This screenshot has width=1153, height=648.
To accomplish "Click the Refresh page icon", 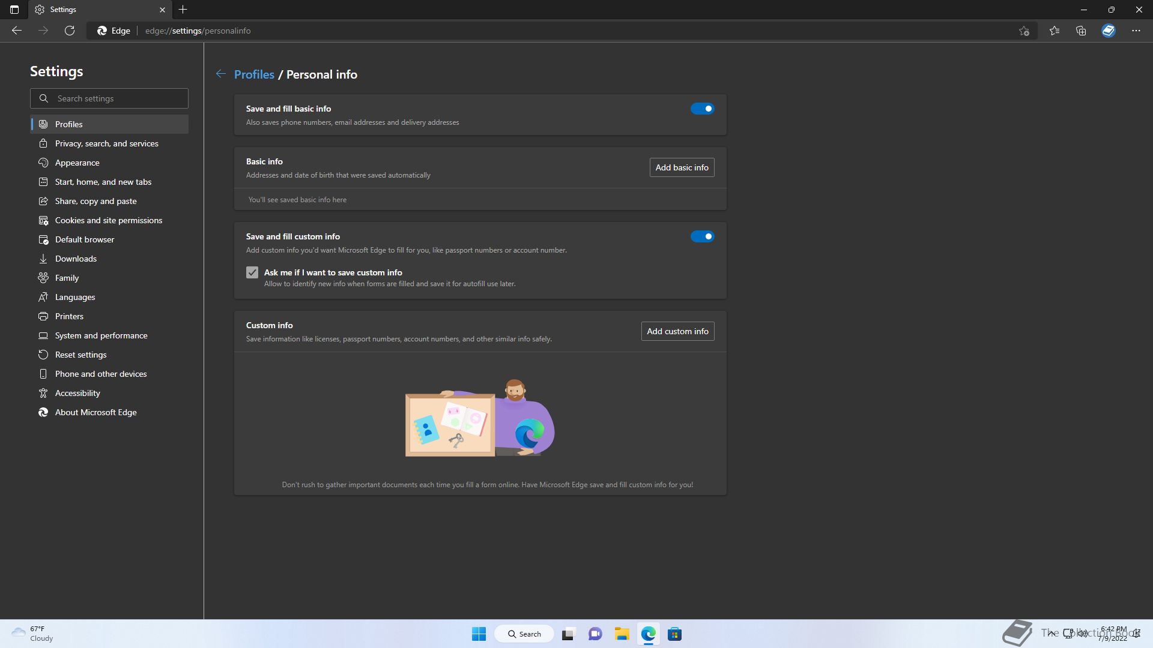I will point(70,31).
